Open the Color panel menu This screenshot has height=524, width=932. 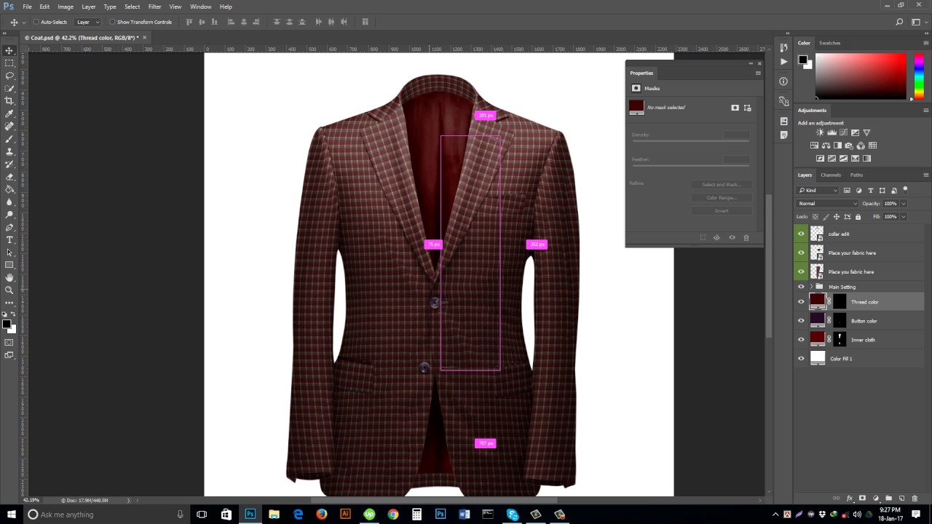click(x=925, y=43)
